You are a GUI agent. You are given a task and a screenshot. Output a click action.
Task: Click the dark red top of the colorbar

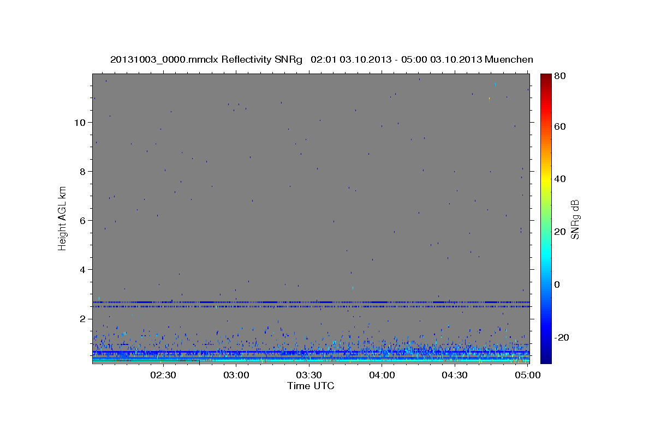(545, 79)
